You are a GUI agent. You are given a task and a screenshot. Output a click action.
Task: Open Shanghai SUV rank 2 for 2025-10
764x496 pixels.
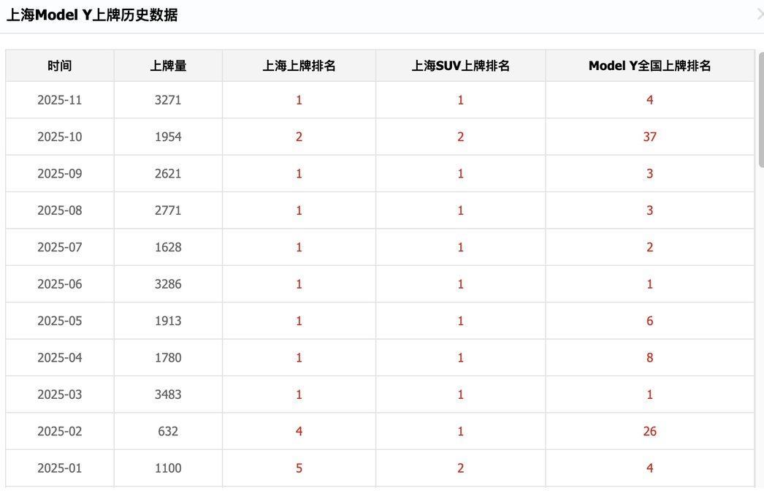[x=460, y=137]
